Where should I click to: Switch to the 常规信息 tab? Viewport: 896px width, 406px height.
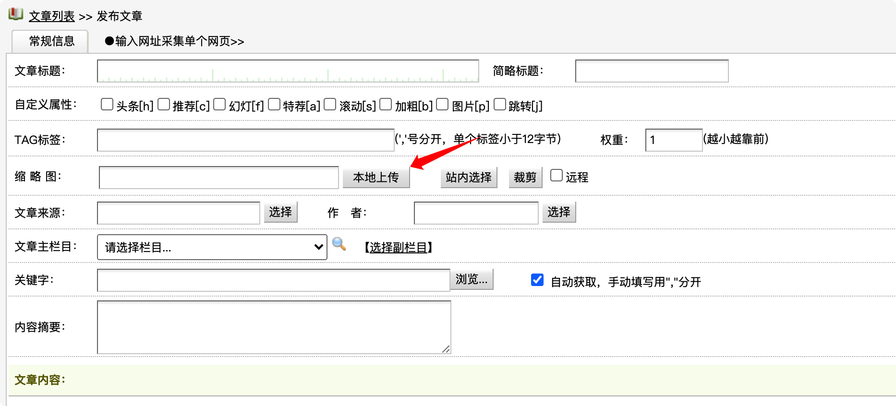pyautogui.click(x=50, y=41)
